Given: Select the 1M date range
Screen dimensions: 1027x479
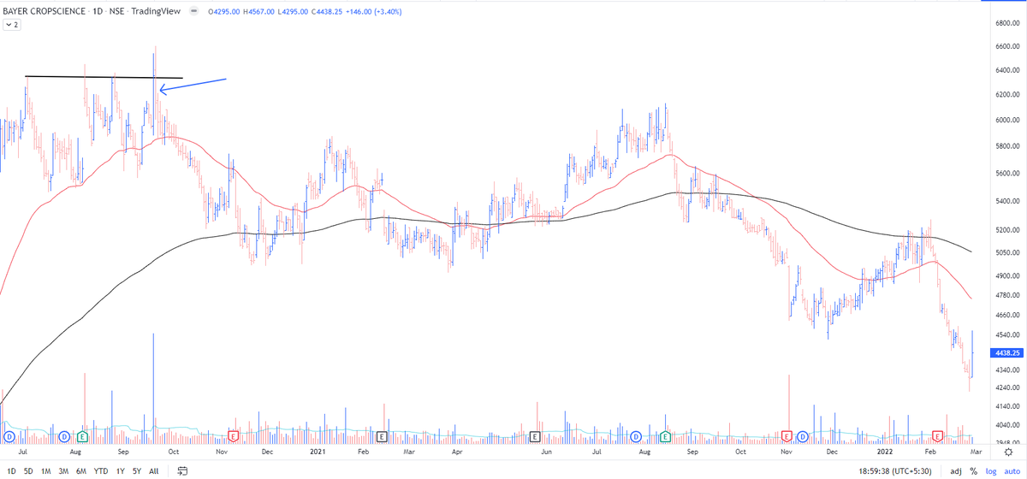Looking at the screenshot, I should (46, 470).
